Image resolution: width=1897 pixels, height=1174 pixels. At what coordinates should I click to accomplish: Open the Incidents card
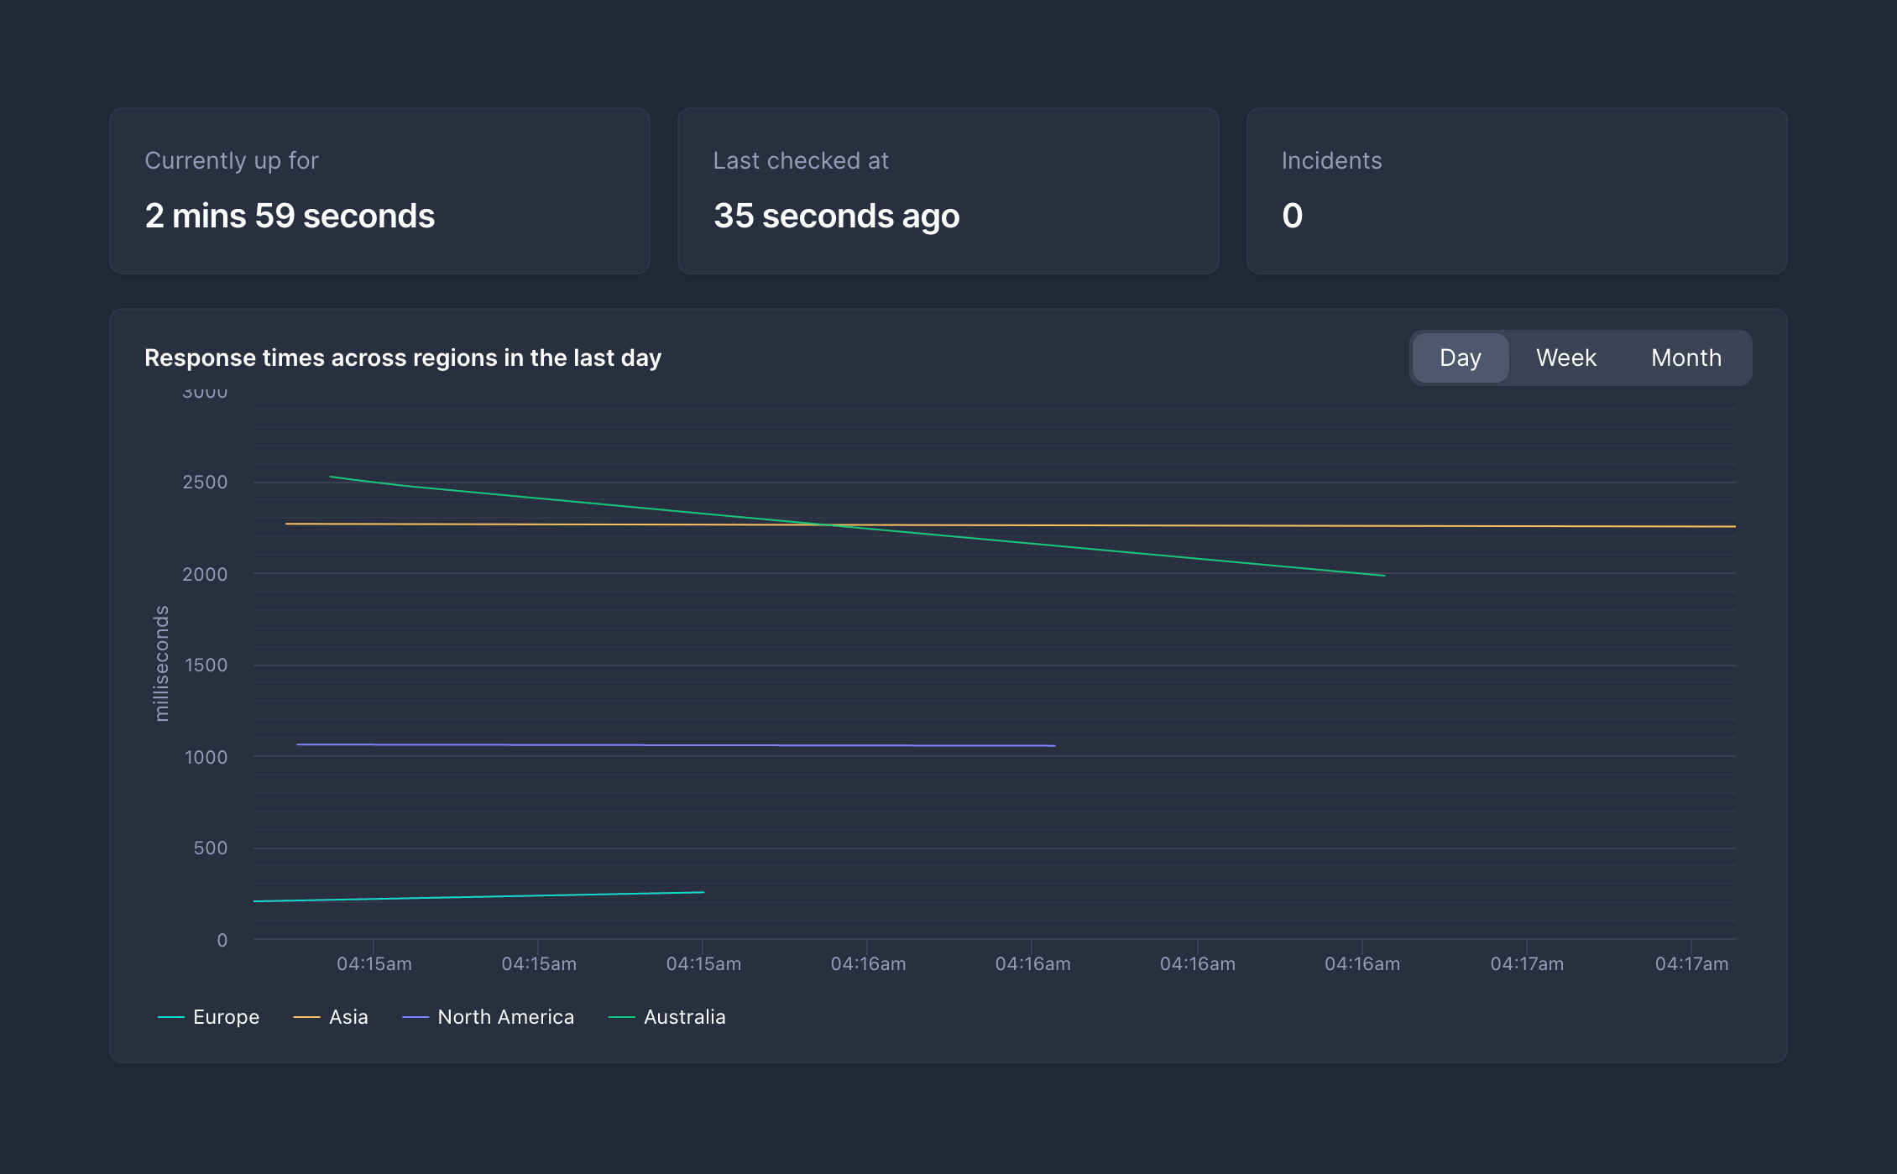tap(1516, 190)
